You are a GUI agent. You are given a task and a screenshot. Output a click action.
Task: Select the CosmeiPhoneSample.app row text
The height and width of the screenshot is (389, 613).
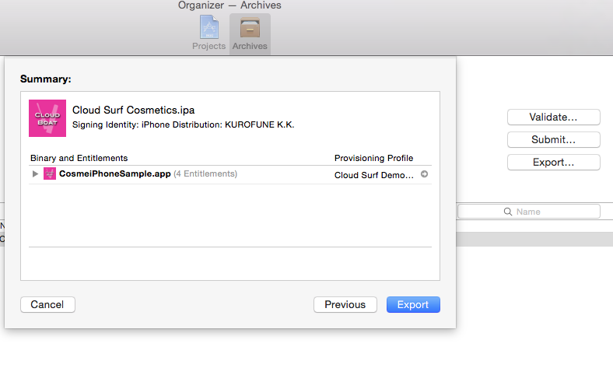coord(115,173)
